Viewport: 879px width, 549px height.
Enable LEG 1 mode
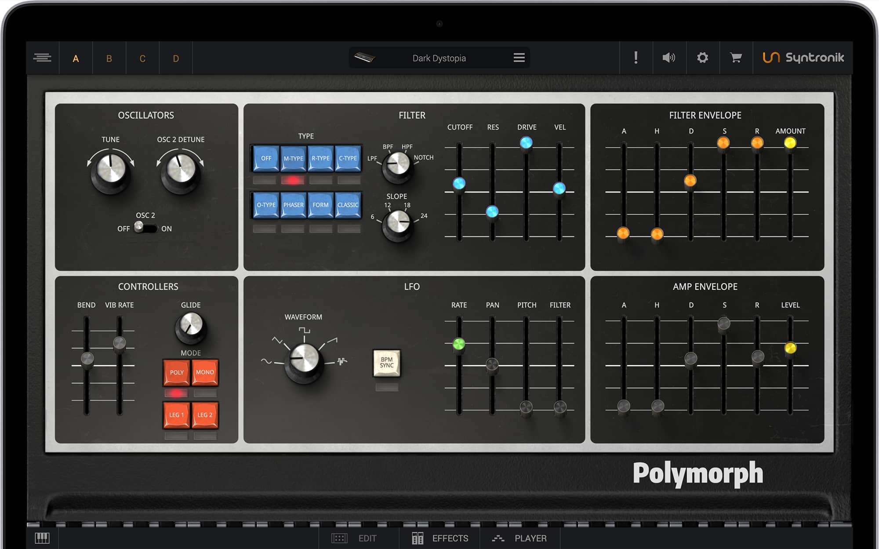click(177, 415)
